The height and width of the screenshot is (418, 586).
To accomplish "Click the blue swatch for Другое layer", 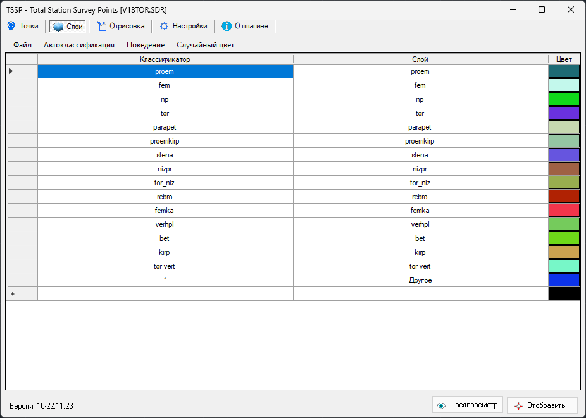I will (564, 280).
